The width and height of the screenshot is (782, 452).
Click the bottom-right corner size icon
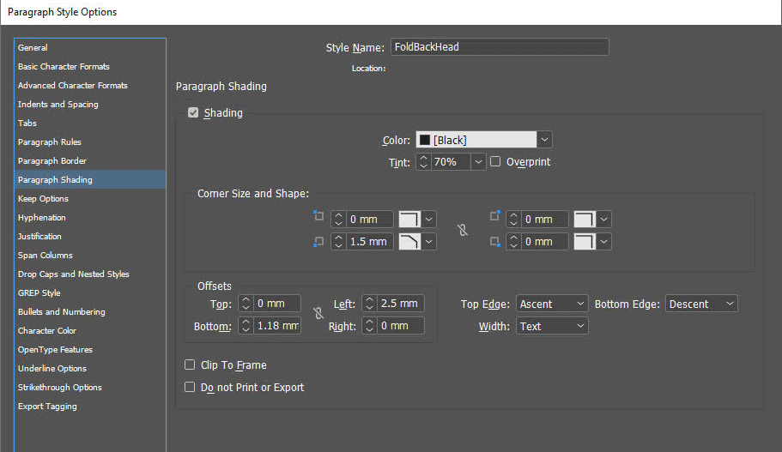coord(494,242)
